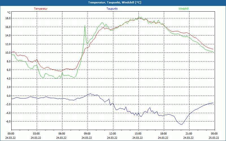Screen dimensions: 226x141
Task: Click the 18,0 y-axis value
Action: pyautogui.click(x=8, y=18)
